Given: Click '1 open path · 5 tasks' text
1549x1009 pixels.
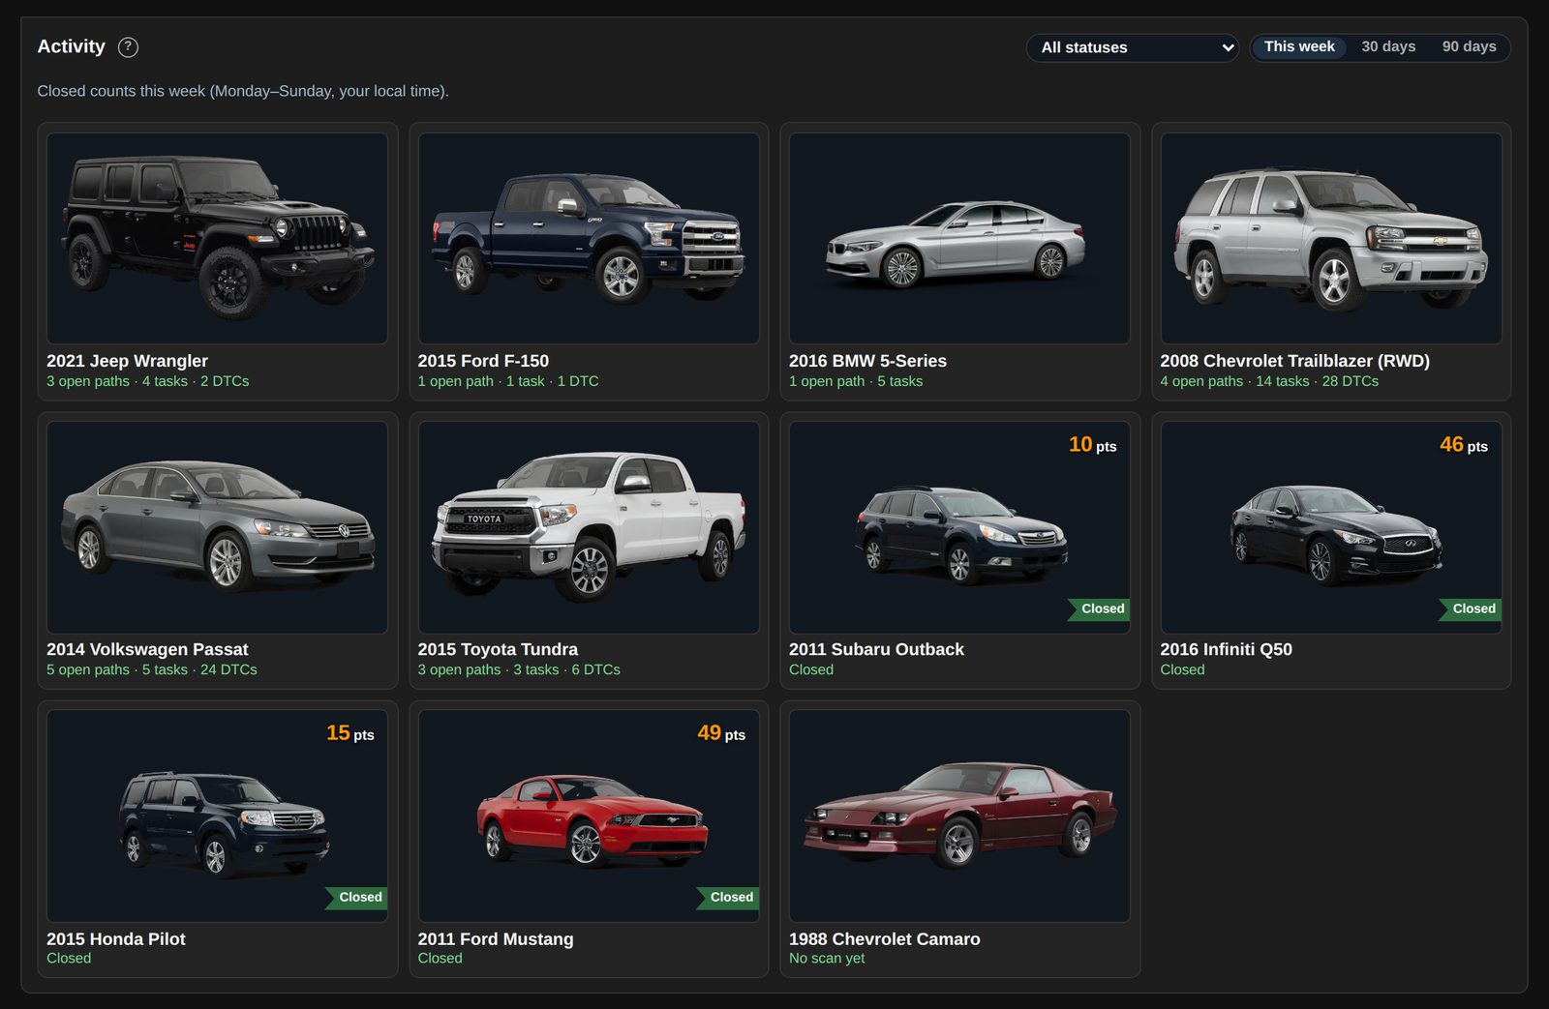Looking at the screenshot, I should click(856, 381).
